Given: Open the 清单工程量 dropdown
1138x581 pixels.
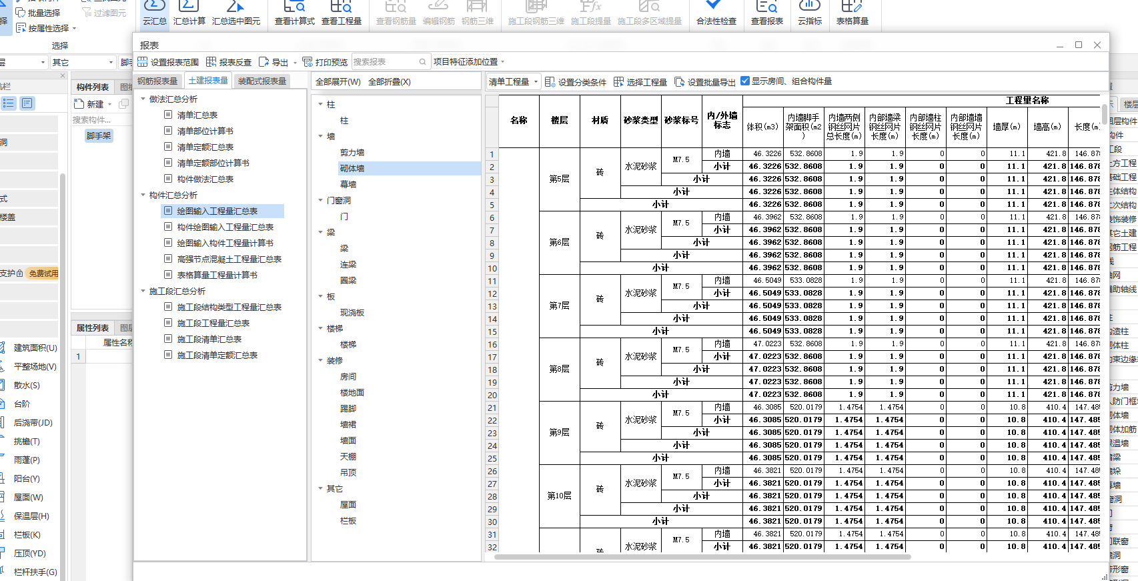Looking at the screenshot, I should [513, 81].
